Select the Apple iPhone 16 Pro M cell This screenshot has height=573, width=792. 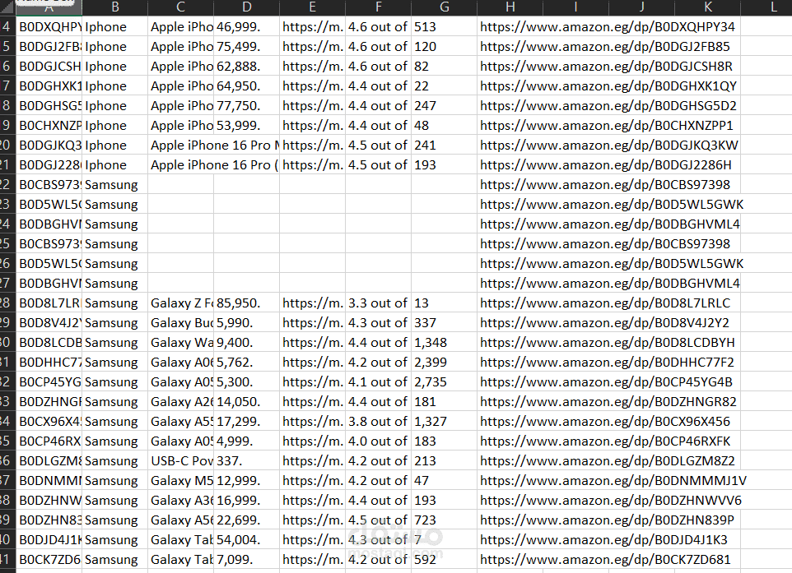click(x=214, y=145)
